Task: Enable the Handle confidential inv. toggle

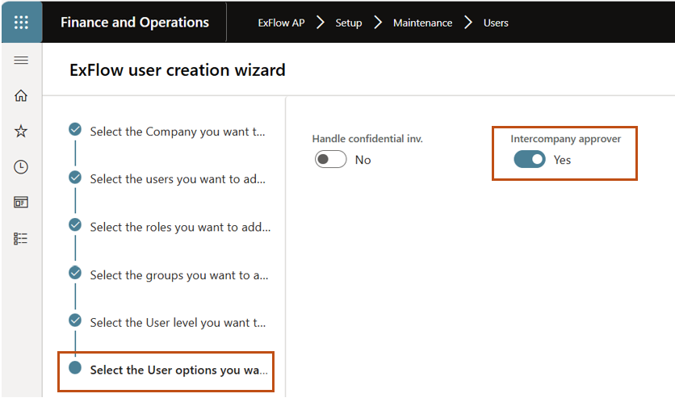Action: [x=330, y=160]
